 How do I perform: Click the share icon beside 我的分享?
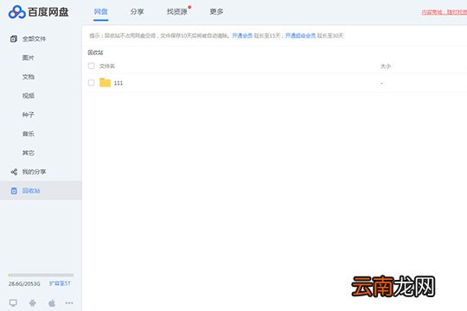(14, 172)
